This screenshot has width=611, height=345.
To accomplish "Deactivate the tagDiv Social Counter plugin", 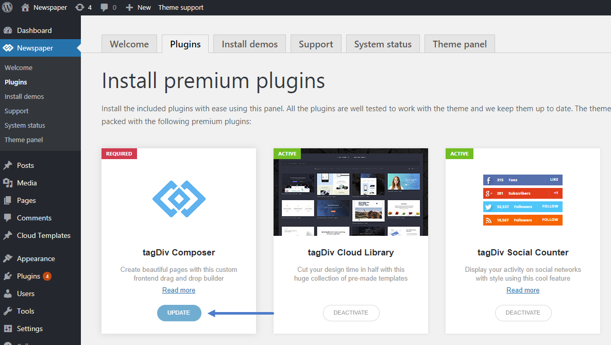I will 523,313.
